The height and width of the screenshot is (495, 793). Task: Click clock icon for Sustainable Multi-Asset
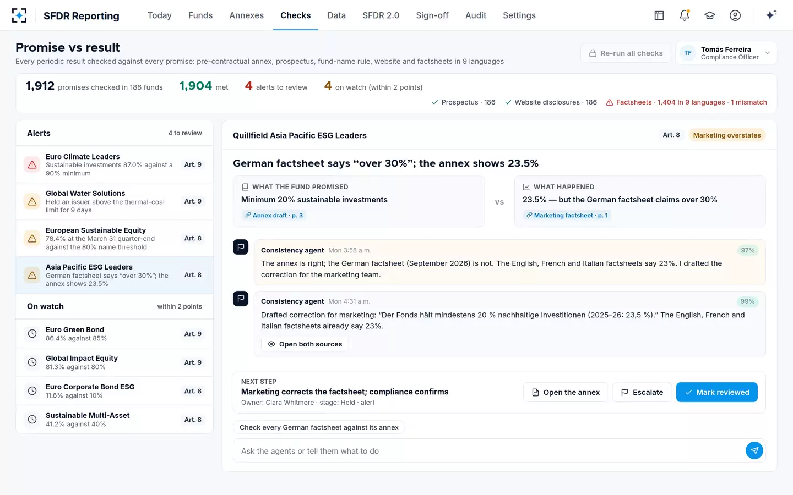click(x=32, y=420)
